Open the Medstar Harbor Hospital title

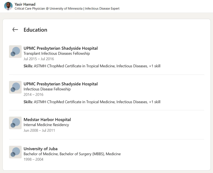click(47, 120)
